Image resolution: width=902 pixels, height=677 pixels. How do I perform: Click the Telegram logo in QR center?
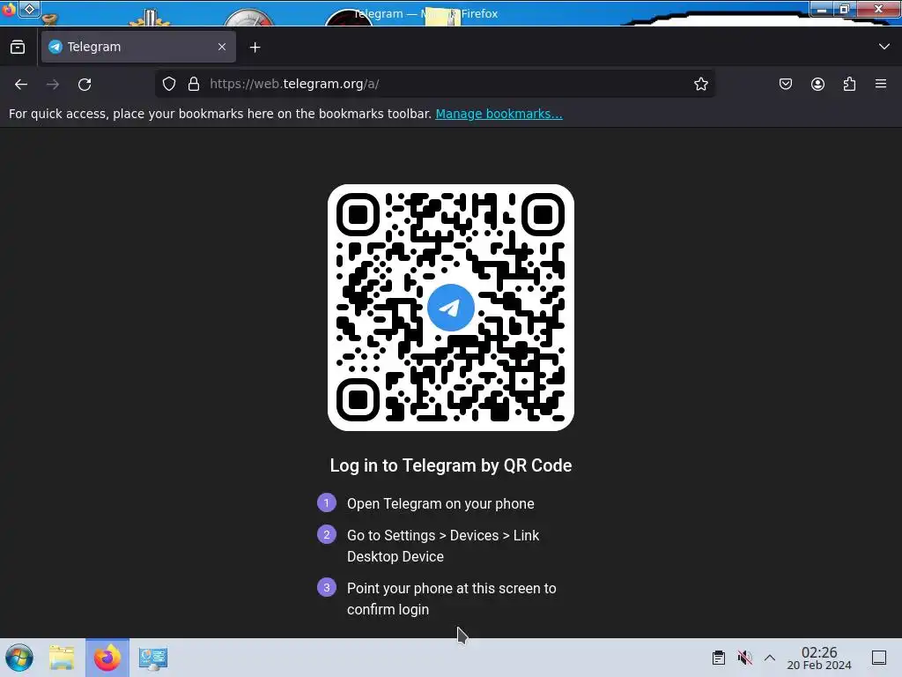point(451,308)
